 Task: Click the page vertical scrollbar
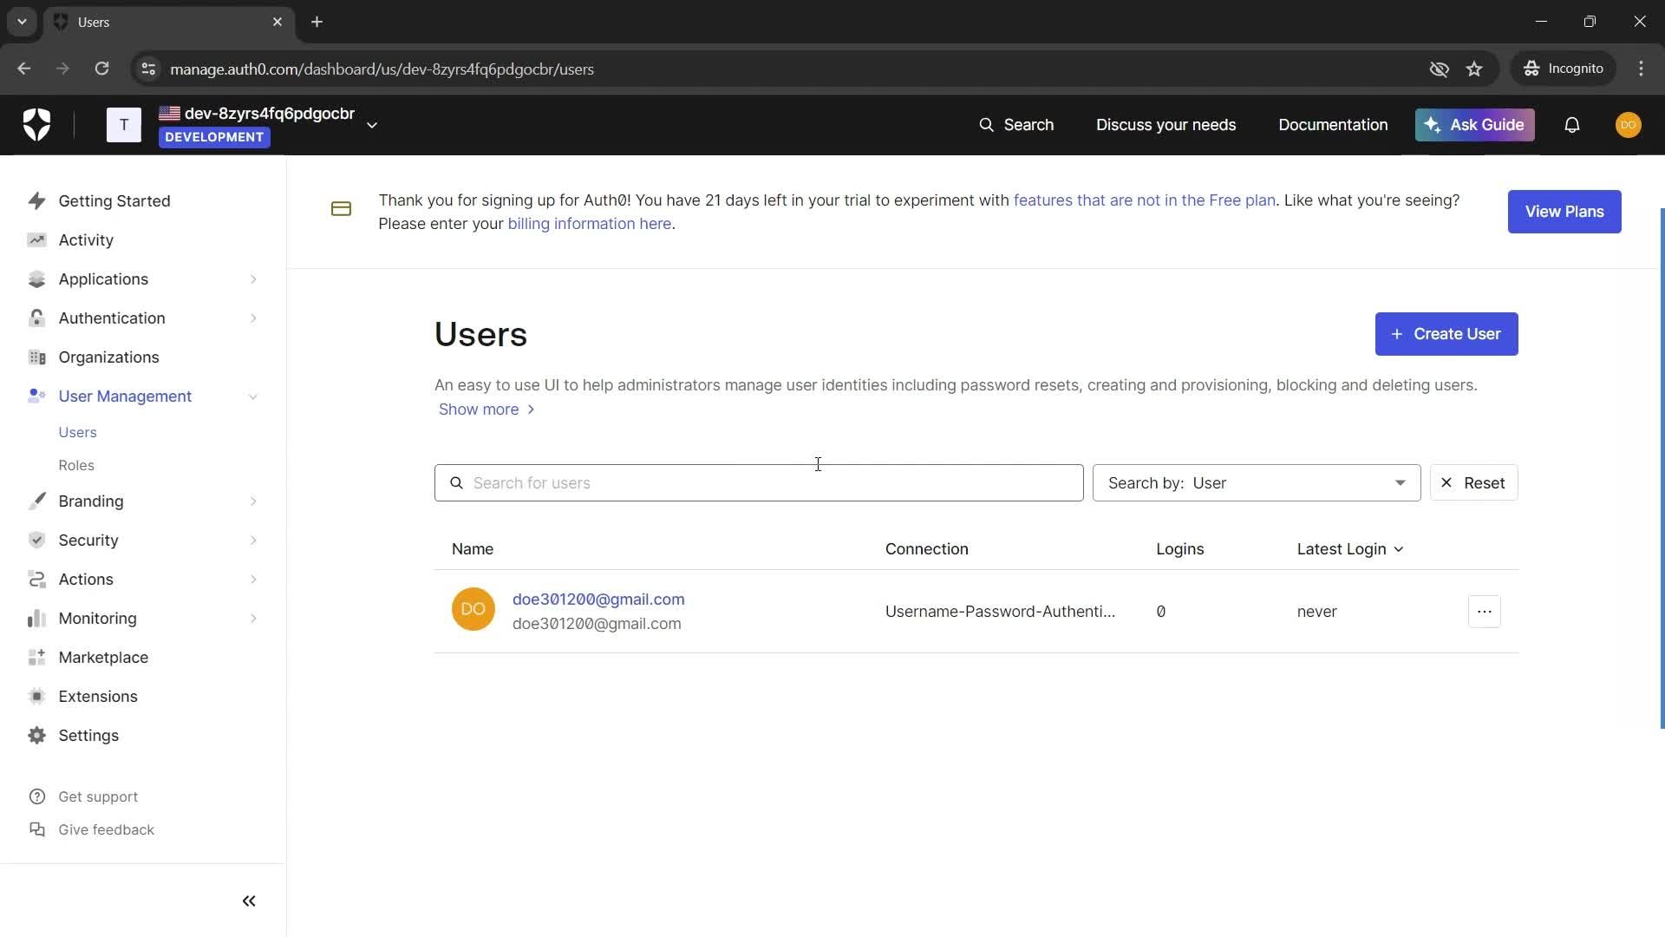[1662, 468]
